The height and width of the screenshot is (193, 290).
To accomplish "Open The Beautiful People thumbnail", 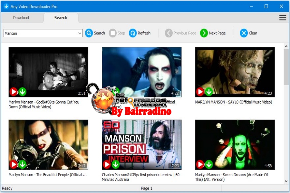I will tap(48, 145).
